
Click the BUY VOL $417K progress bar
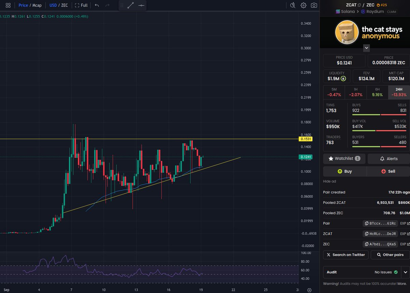[364, 131]
